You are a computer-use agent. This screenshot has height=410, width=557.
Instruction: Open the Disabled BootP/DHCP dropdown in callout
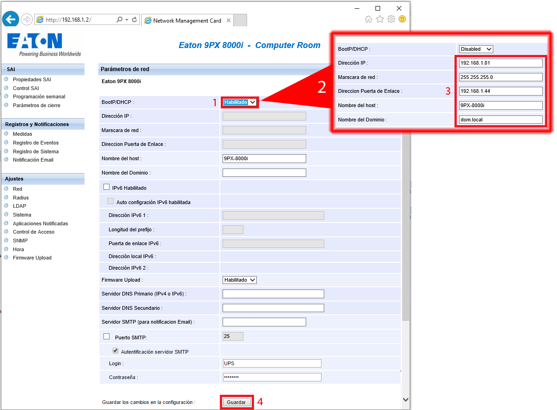pos(476,49)
